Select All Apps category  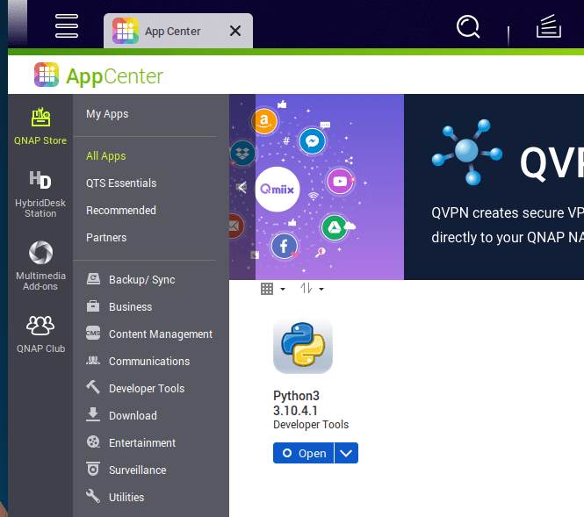pos(105,156)
